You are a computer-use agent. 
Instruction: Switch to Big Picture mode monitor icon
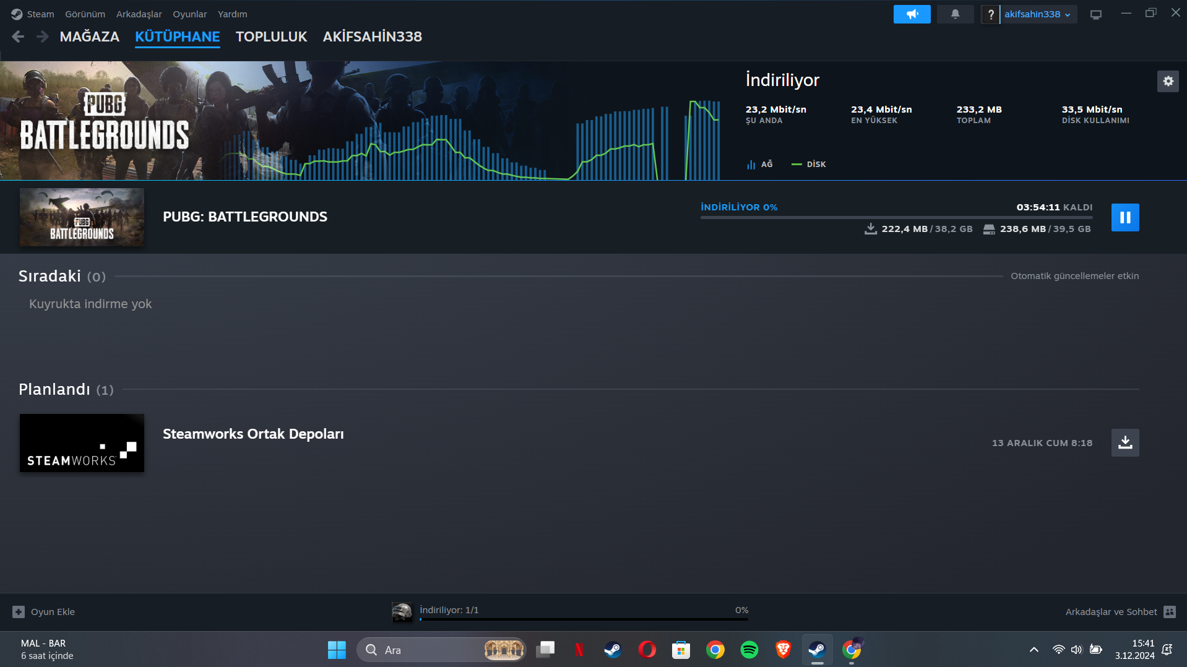point(1096,14)
